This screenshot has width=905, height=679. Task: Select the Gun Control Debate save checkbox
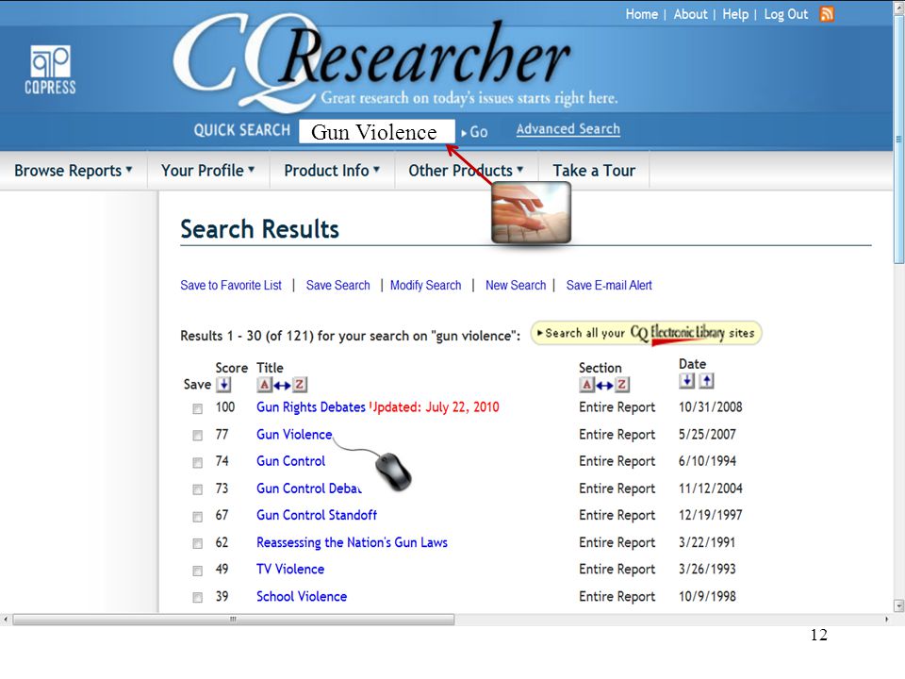(197, 489)
